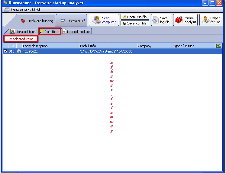Click the marker icon on Item fixer tab
Image resolution: width=226 pixels, height=173 pixels.
(41, 31)
